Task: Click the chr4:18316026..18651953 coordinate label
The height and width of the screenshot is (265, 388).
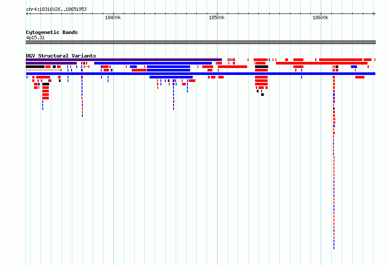Action: pyautogui.click(x=56, y=10)
